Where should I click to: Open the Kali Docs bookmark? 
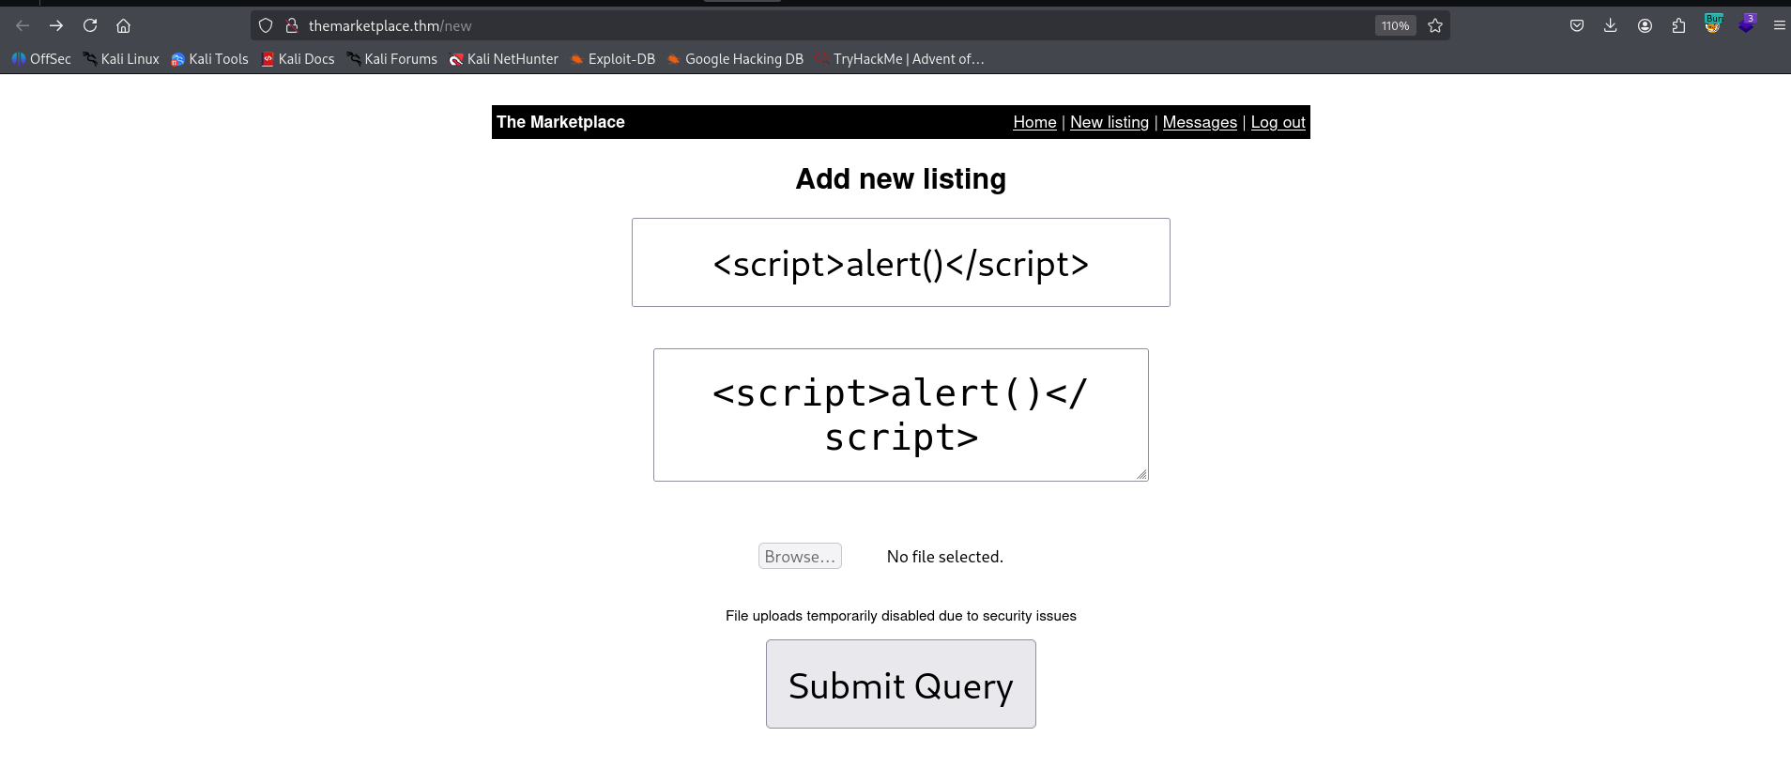298,59
